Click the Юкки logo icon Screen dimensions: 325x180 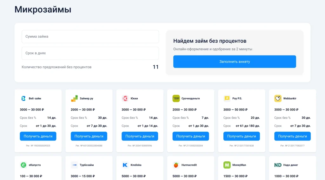click(125, 98)
